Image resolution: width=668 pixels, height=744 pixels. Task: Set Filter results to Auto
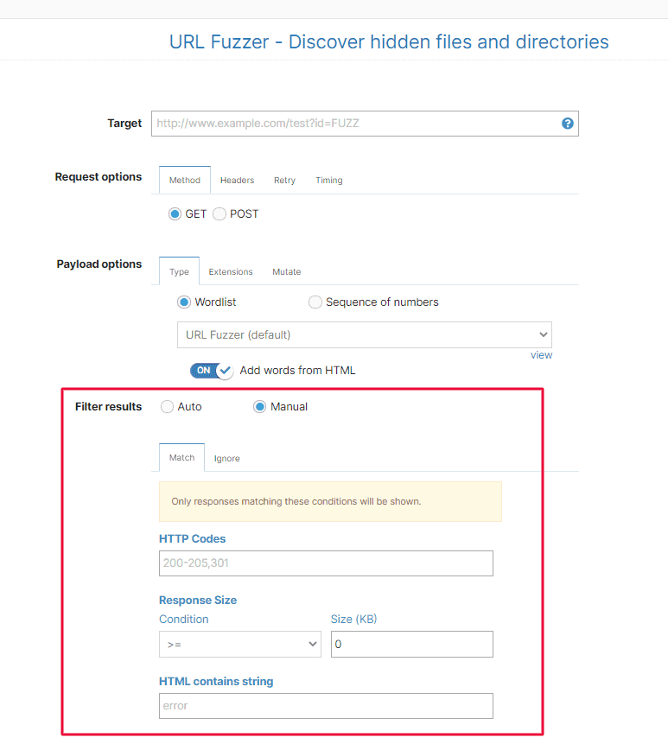(168, 407)
